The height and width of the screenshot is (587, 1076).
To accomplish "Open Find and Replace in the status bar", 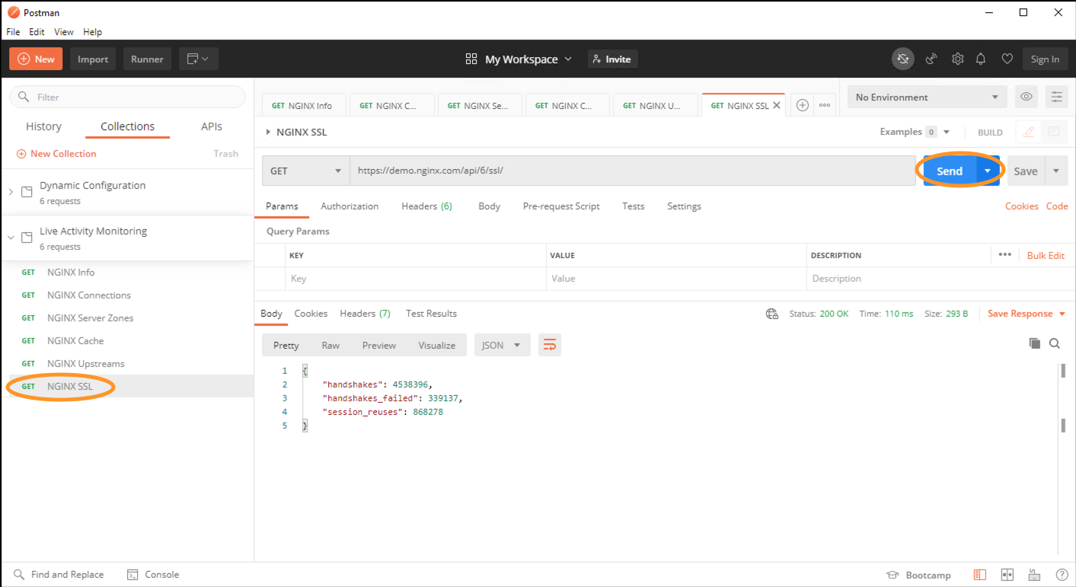I will (59, 575).
